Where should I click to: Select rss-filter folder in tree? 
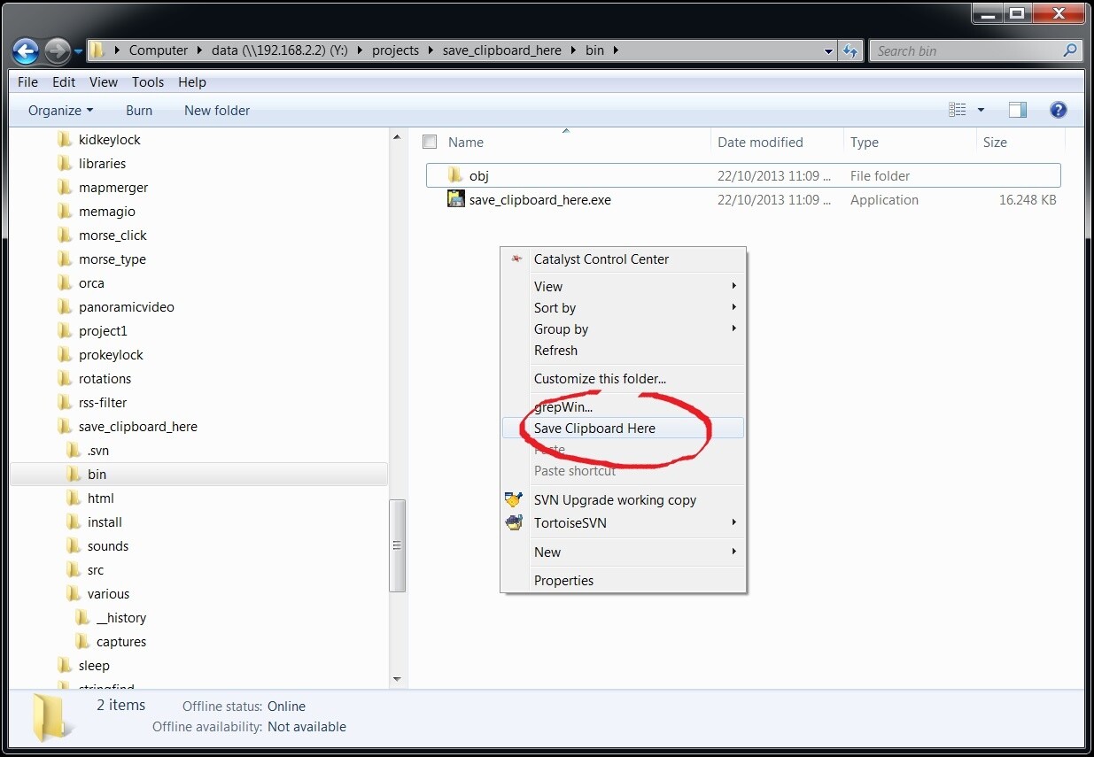[103, 402]
